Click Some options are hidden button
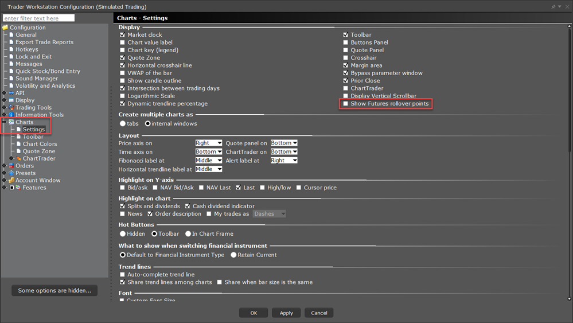Image resolution: width=573 pixels, height=323 pixels. point(54,290)
